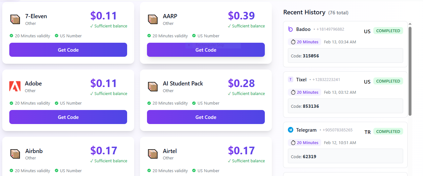
Task: Click the Telegram code 62319 box
Action: point(345,156)
